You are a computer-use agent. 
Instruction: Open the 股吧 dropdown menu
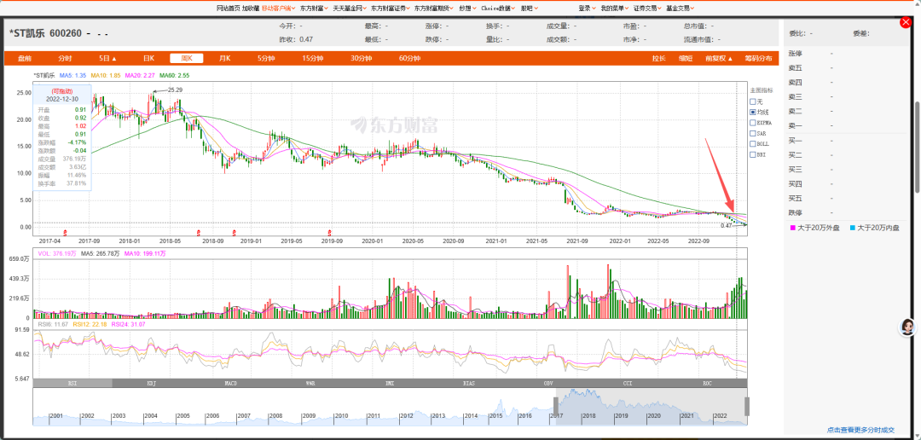pyautogui.click(x=528, y=9)
